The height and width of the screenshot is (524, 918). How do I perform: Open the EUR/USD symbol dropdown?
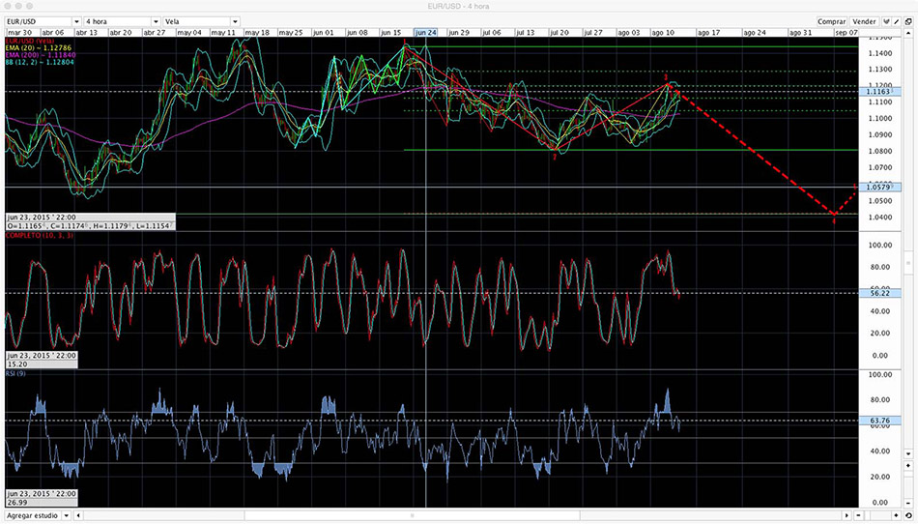click(41, 20)
